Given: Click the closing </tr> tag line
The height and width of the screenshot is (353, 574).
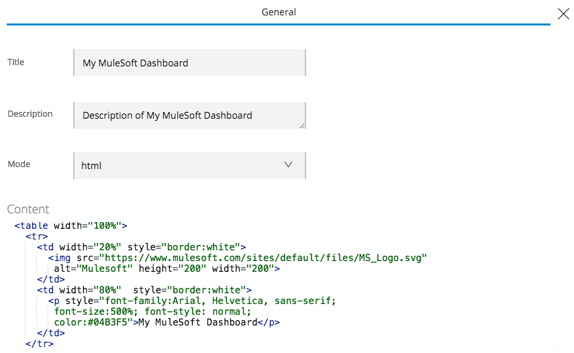Looking at the screenshot, I should tap(39, 344).
